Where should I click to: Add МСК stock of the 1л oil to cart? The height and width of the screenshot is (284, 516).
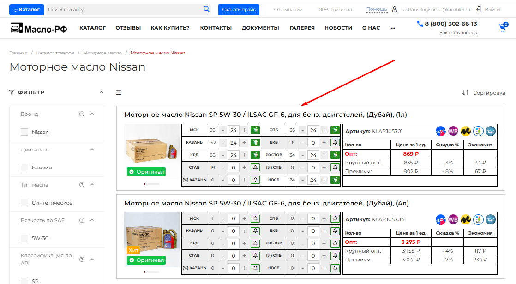tap(255, 130)
